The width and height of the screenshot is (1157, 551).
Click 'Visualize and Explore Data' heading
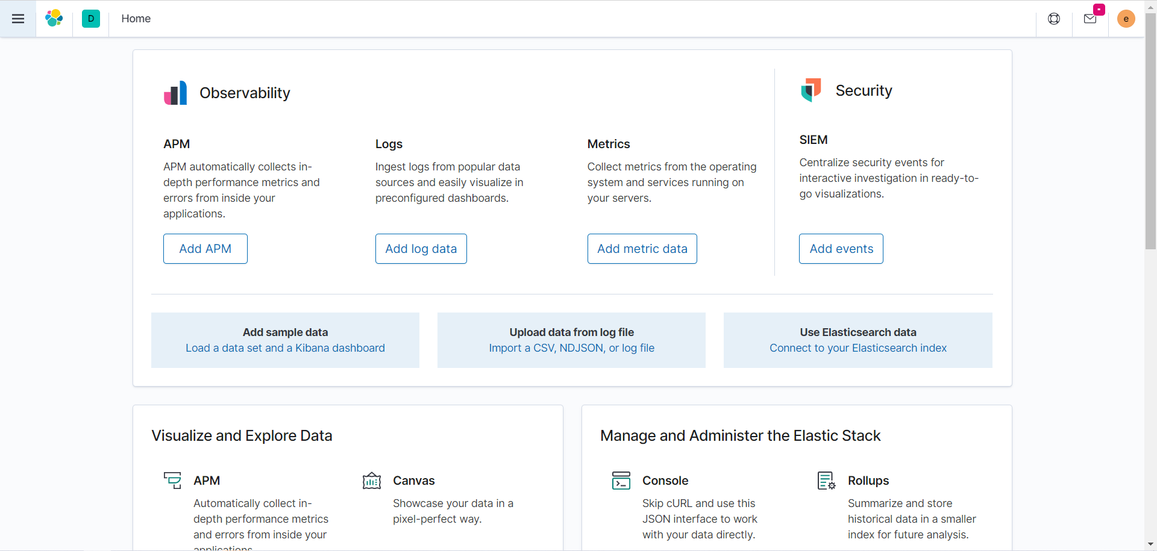tap(242, 435)
